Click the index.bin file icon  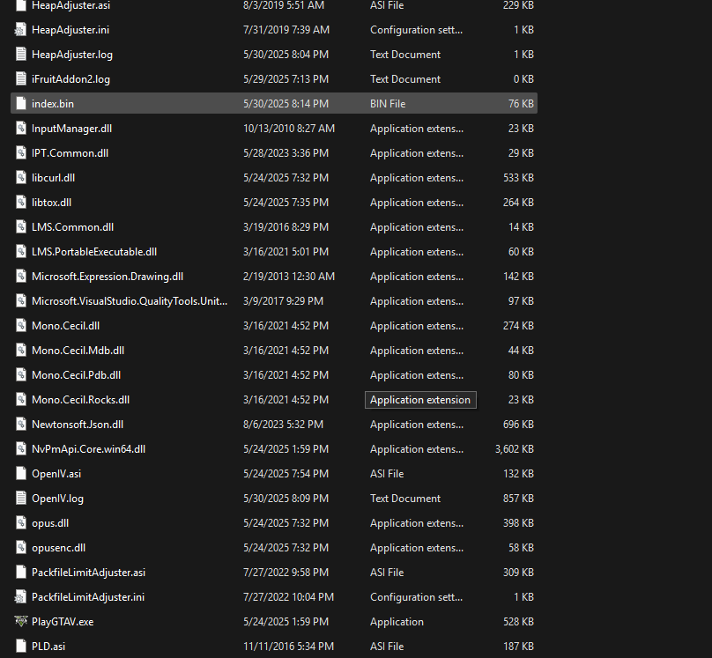point(21,103)
